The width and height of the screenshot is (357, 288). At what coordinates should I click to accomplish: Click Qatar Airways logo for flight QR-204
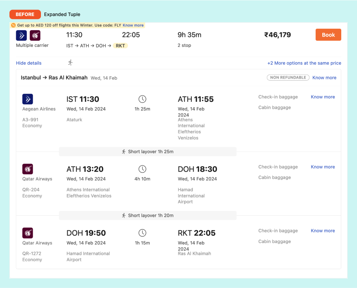28,169
